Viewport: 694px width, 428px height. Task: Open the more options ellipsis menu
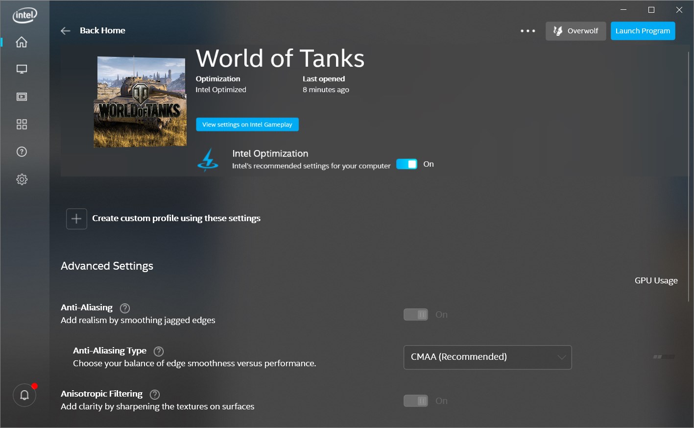pos(527,30)
